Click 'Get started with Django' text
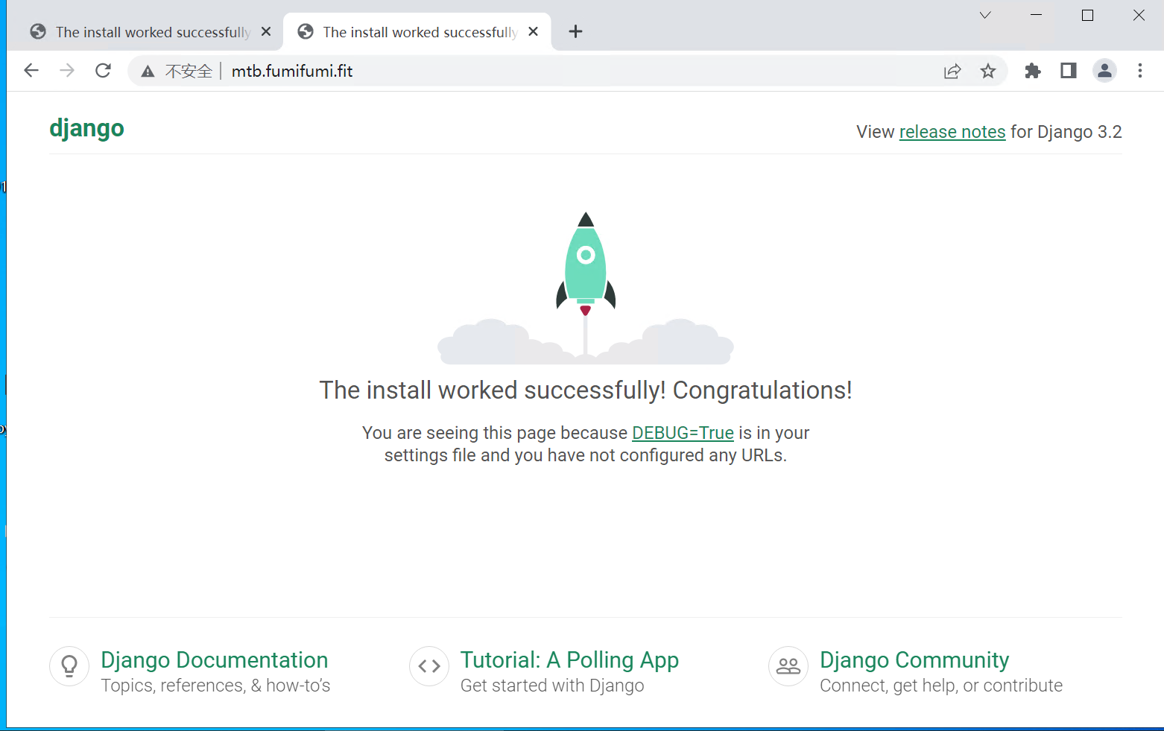1164x731 pixels. click(552, 686)
